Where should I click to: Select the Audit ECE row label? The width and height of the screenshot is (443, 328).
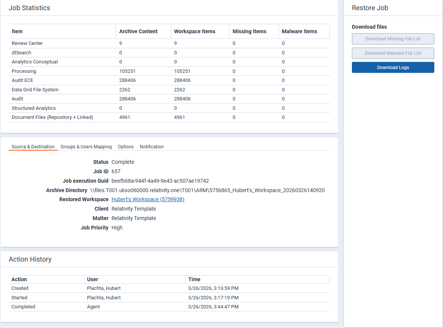[x=22, y=80]
